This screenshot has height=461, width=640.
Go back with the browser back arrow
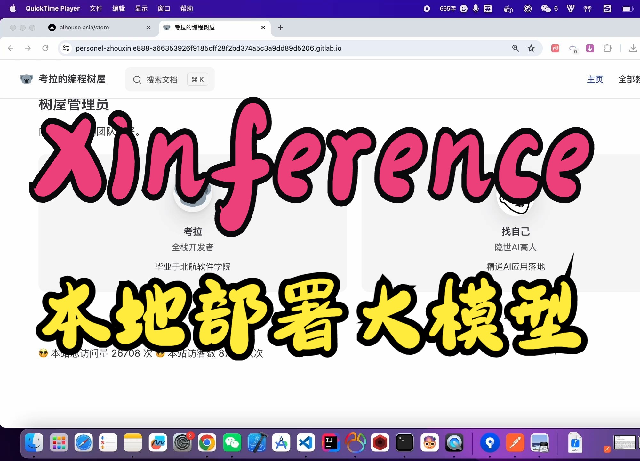pyautogui.click(x=11, y=48)
